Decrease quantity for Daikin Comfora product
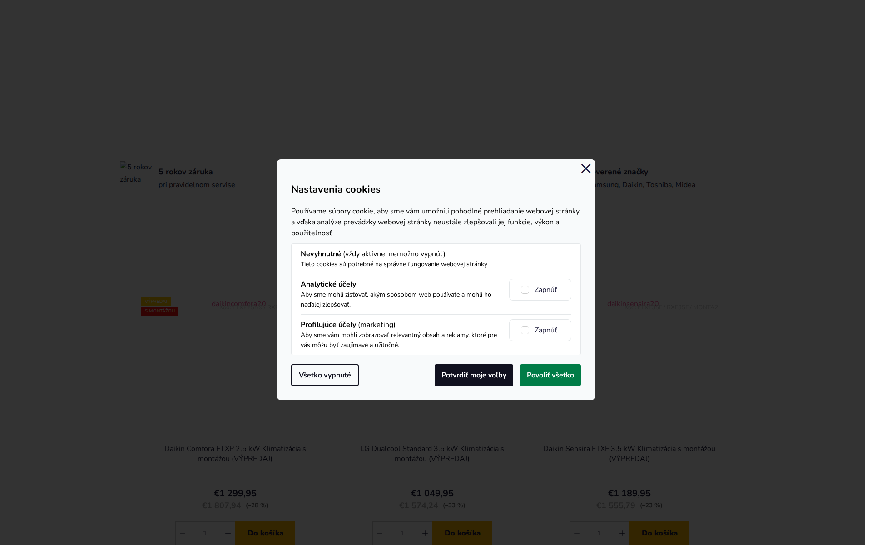The image size is (872, 545). pos(183,533)
